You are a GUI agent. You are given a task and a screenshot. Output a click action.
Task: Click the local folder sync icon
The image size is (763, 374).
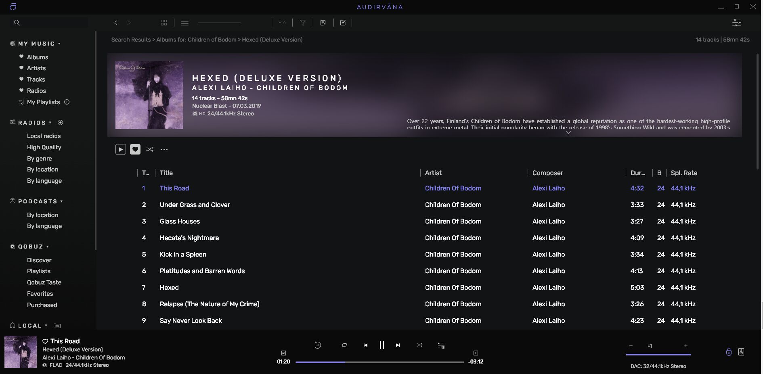click(57, 326)
